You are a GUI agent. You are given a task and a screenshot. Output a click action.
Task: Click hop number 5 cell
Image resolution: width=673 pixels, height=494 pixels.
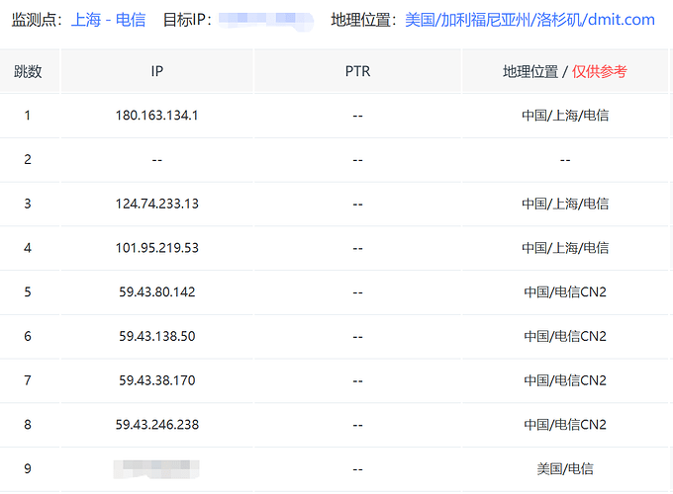tap(28, 291)
